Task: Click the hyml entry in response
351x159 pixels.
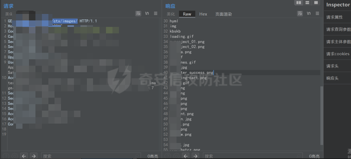Action: point(174,21)
